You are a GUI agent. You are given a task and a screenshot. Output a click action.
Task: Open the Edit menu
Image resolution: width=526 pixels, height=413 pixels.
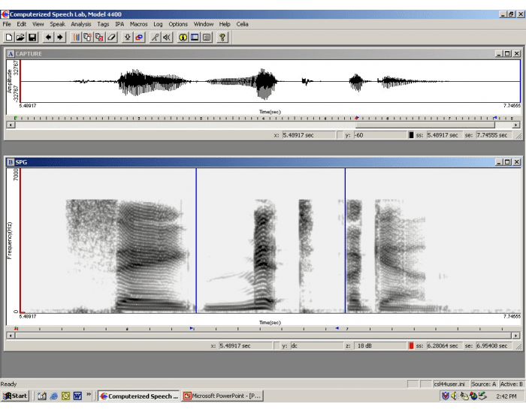pos(22,24)
